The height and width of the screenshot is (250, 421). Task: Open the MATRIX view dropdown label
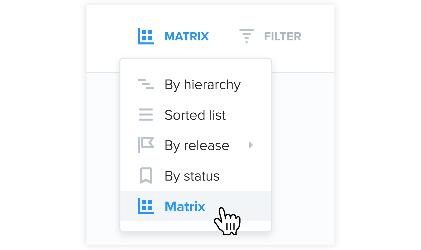coord(187,37)
